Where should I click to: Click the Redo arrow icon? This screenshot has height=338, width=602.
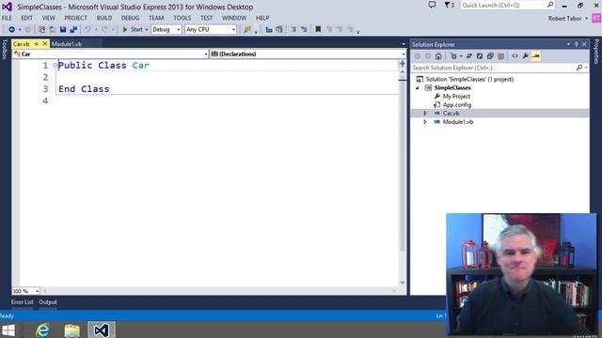tap(104, 29)
